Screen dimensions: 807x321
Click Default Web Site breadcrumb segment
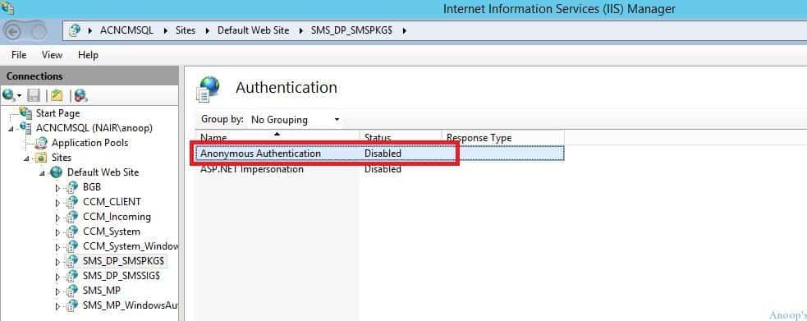tap(253, 30)
